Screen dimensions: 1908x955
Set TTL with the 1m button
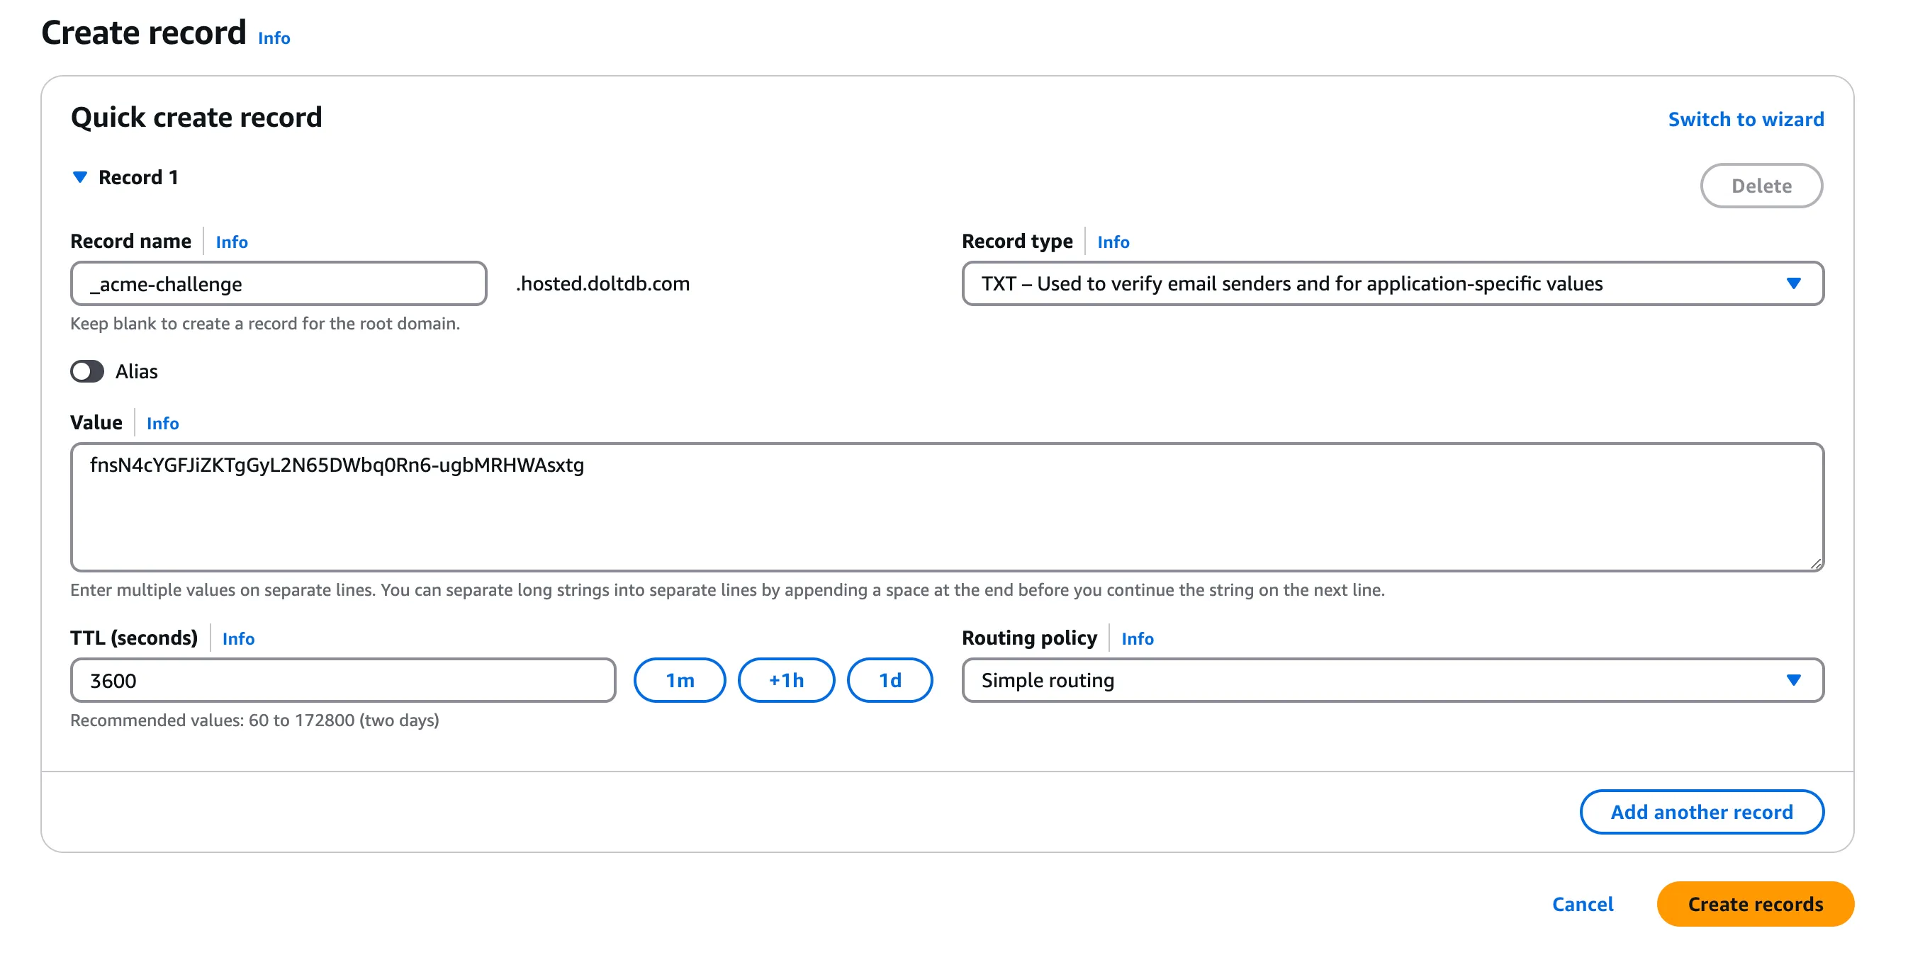click(678, 679)
